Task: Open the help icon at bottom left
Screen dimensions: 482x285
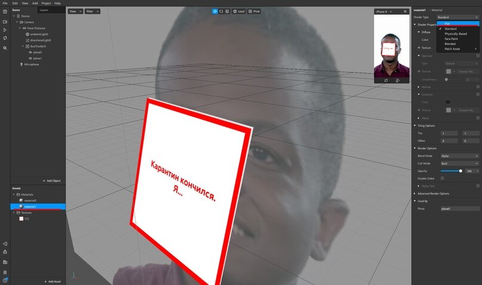Action: [5, 280]
